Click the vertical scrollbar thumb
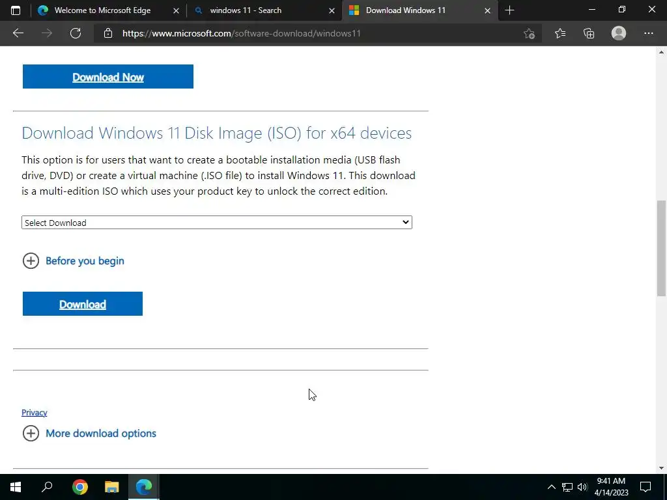 [661, 248]
